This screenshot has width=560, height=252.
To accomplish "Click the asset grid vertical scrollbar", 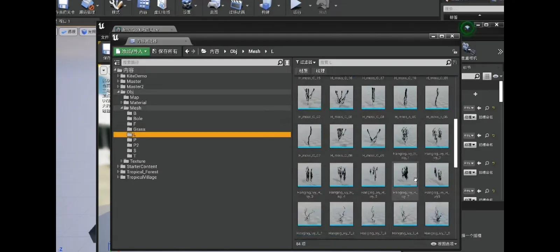I will click(455, 143).
